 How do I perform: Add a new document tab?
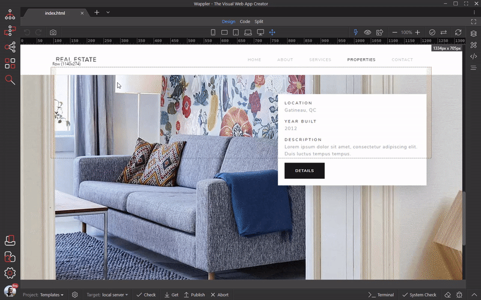pyautogui.click(x=97, y=12)
